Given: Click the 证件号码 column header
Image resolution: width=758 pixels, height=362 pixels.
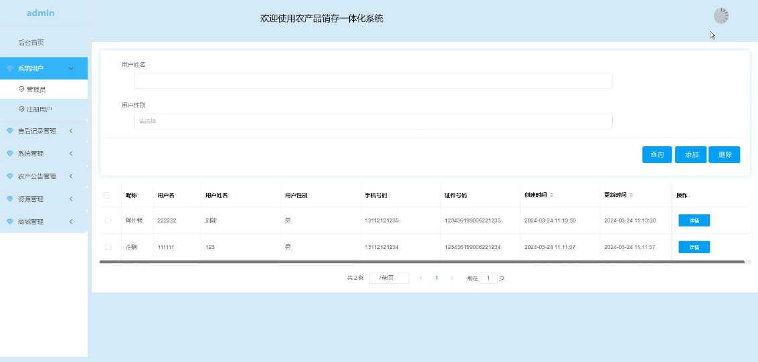Looking at the screenshot, I should 456,196.
